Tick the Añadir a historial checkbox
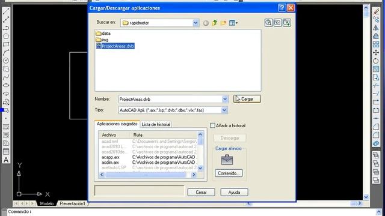This screenshot has height=216, width=385. 212,125
